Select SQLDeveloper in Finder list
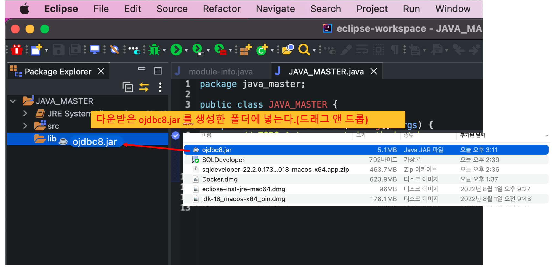Screen dimensions: 559x274 366,160
